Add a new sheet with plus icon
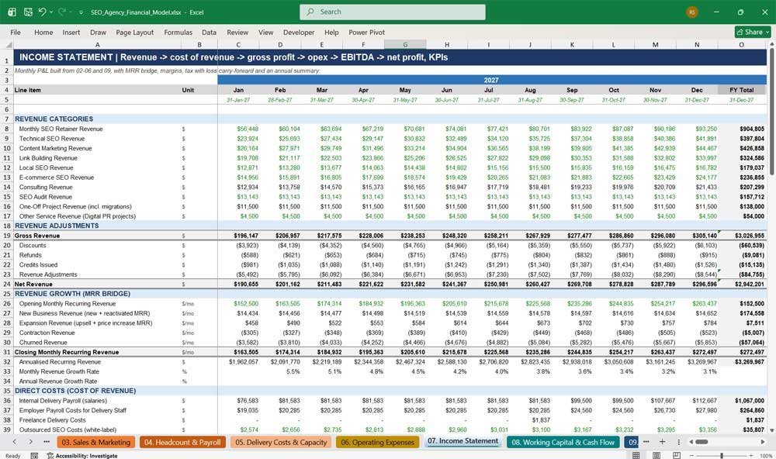Image resolution: width=776 pixels, height=459 pixels. [662, 442]
